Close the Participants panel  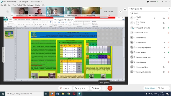(x=169, y=9)
